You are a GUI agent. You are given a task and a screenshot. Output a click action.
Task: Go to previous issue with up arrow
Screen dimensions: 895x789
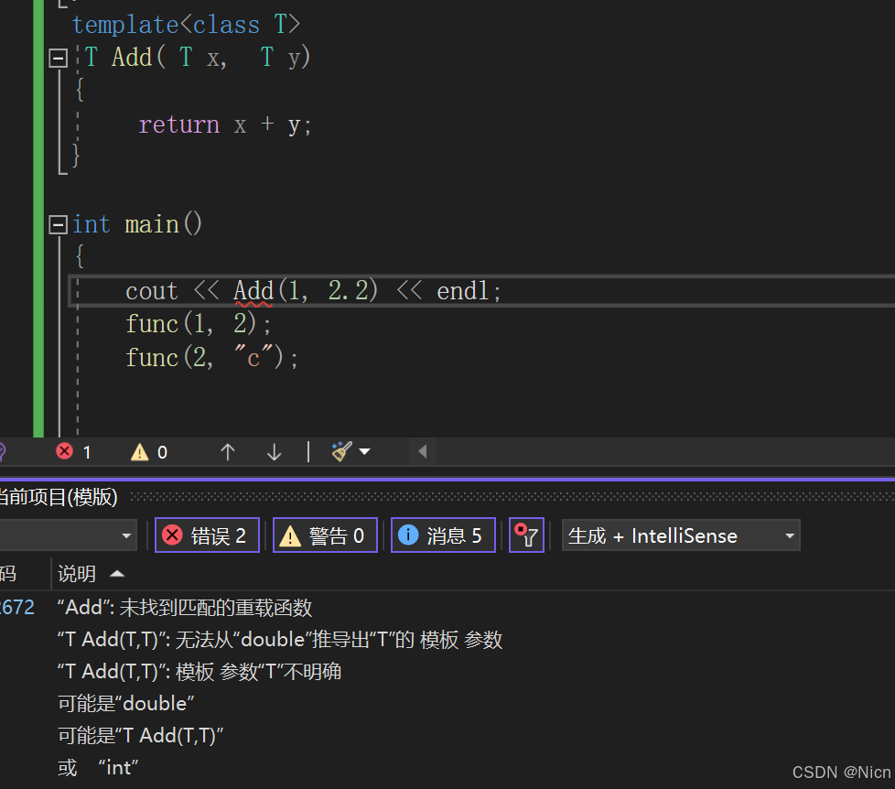pyautogui.click(x=228, y=452)
